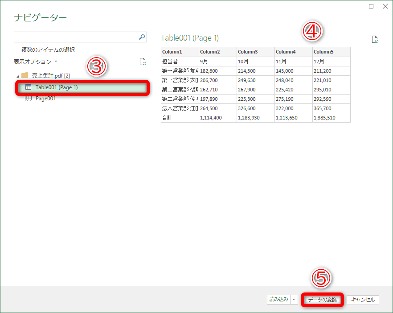Click the navigator refresh icon beside 表示オプション

click(x=143, y=62)
